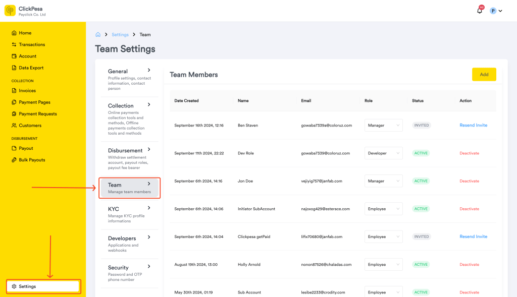The width and height of the screenshot is (517, 297).
Task: Click the Payout sidebar icon
Action: click(14, 148)
